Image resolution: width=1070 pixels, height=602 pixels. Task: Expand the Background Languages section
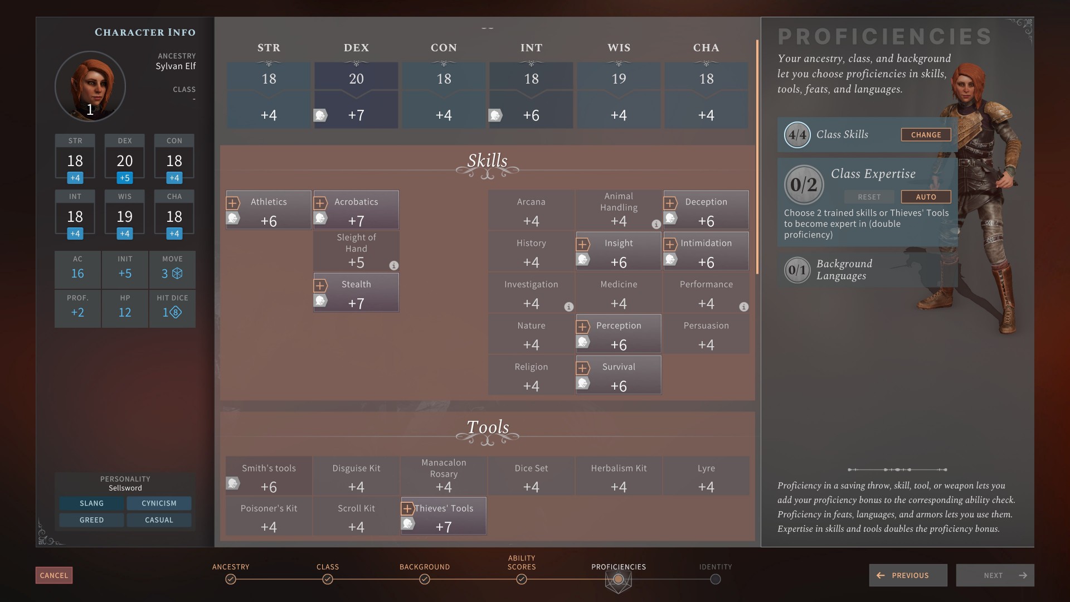pyautogui.click(x=844, y=270)
